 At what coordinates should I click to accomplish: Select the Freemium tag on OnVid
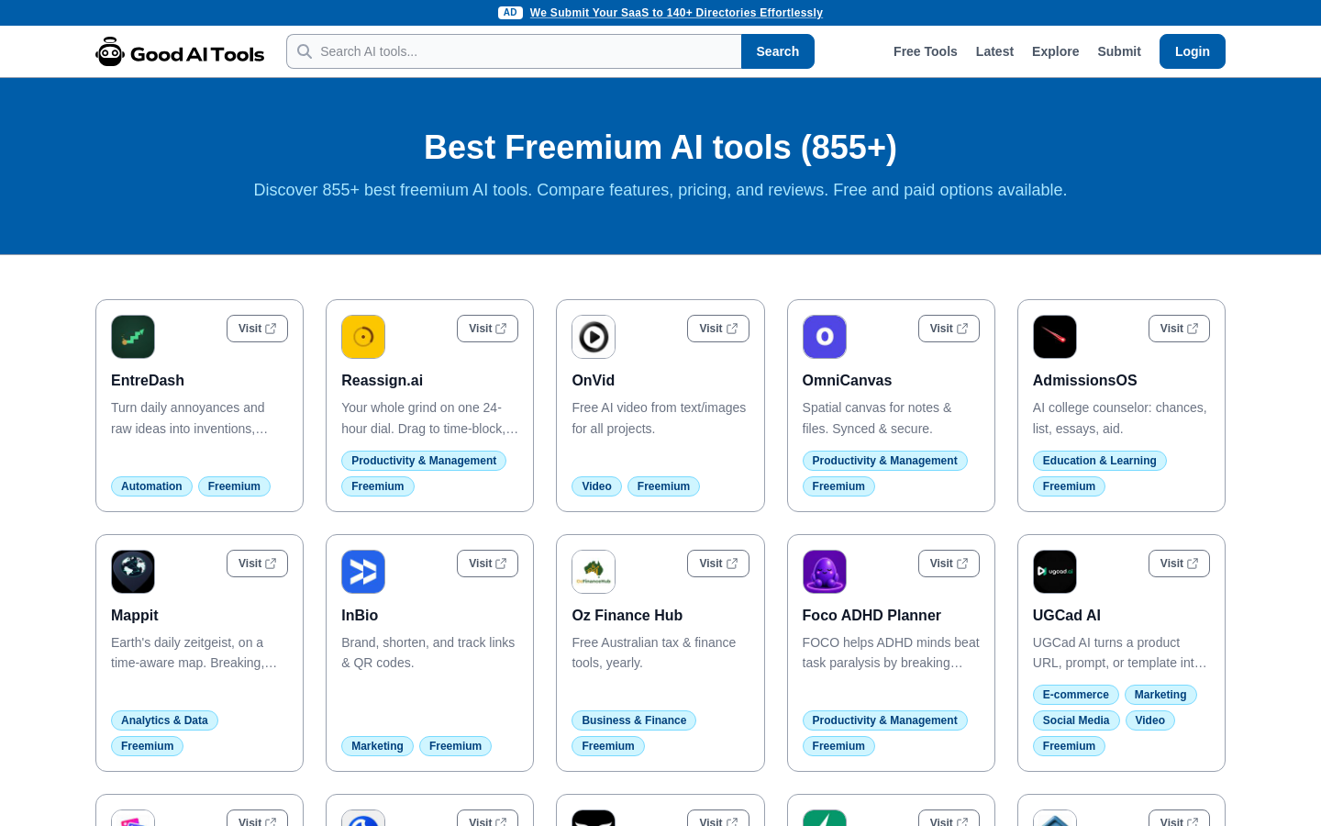click(x=663, y=486)
